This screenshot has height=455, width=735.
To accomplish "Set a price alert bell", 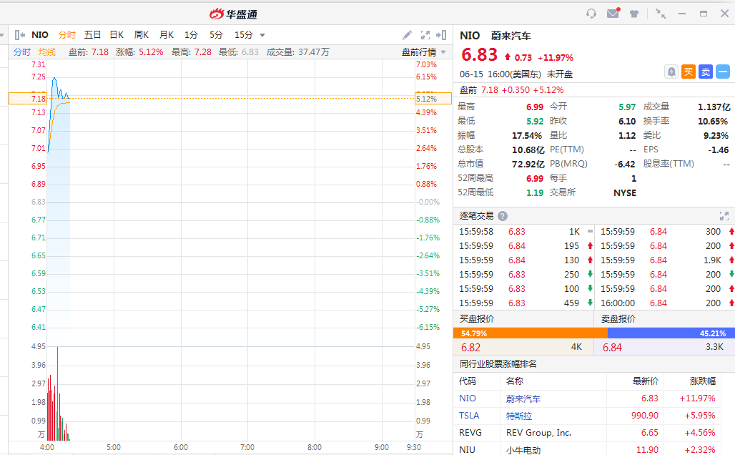I will click(671, 72).
